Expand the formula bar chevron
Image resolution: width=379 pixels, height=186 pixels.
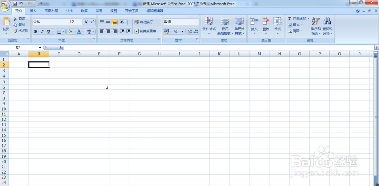[x=376, y=48]
